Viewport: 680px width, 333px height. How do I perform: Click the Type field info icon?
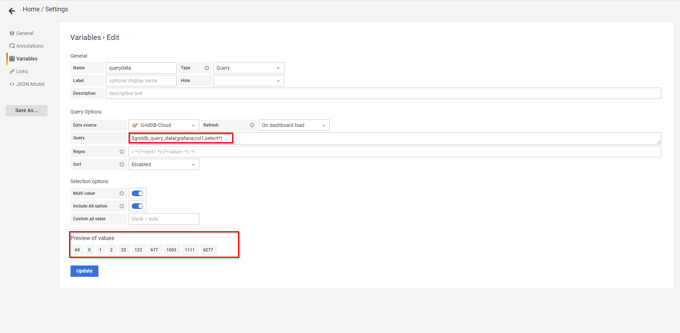pyautogui.click(x=207, y=68)
